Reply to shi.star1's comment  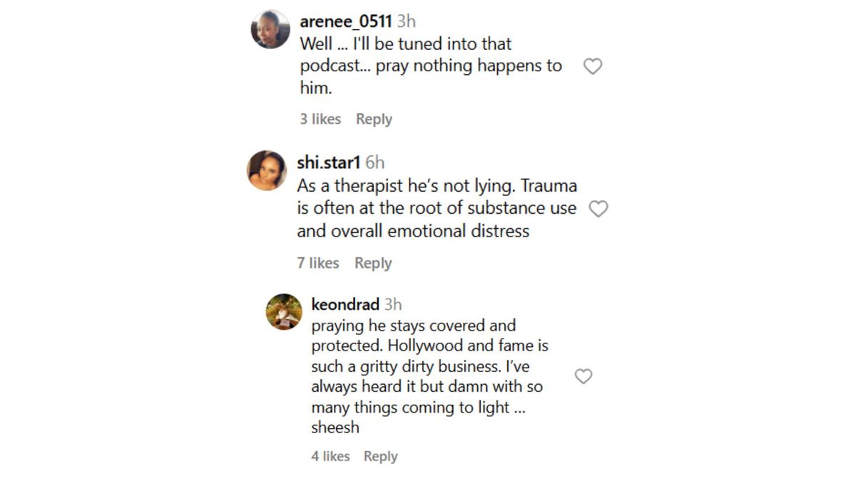pyautogui.click(x=373, y=263)
